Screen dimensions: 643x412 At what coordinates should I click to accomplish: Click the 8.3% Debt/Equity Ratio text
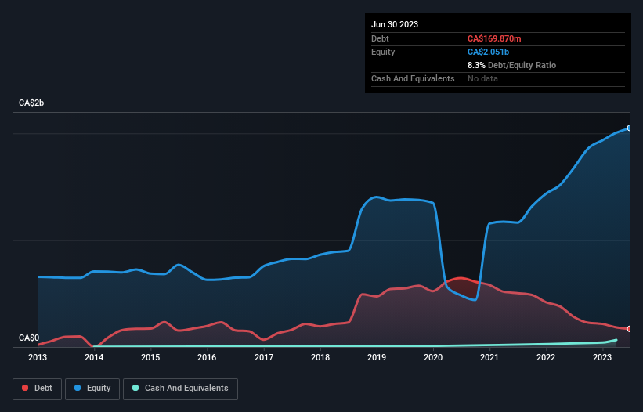pos(511,65)
